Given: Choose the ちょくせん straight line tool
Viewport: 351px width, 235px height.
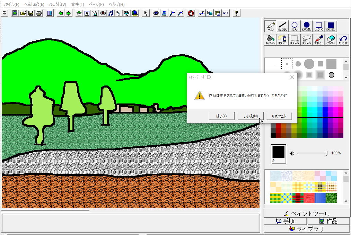Looking at the screenshot, I should [282, 26].
